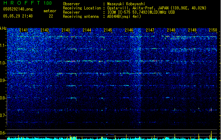This screenshot has width=221, height=140.
Task: Click the 1.0 frequency axis label
Action: 3,63
